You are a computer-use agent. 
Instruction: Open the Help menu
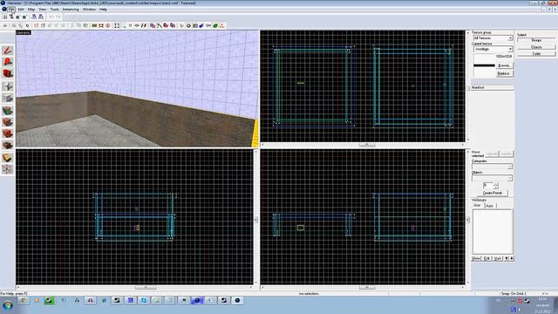pos(103,10)
